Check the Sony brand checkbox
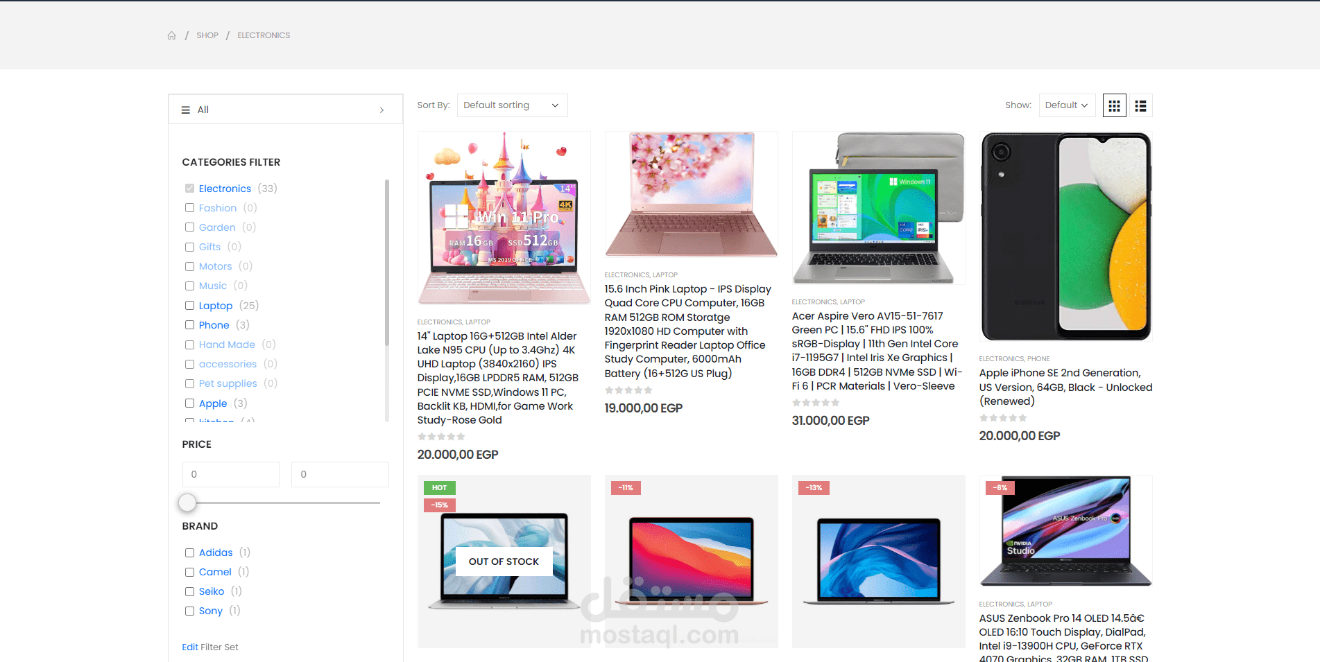 coord(189,611)
